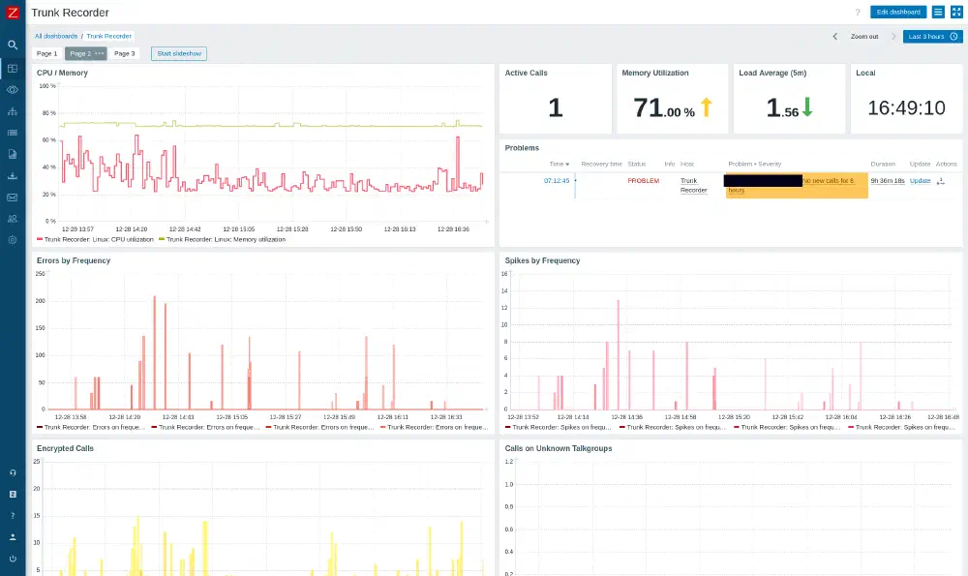Switch to the Page 1 tab

tap(46, 53)
